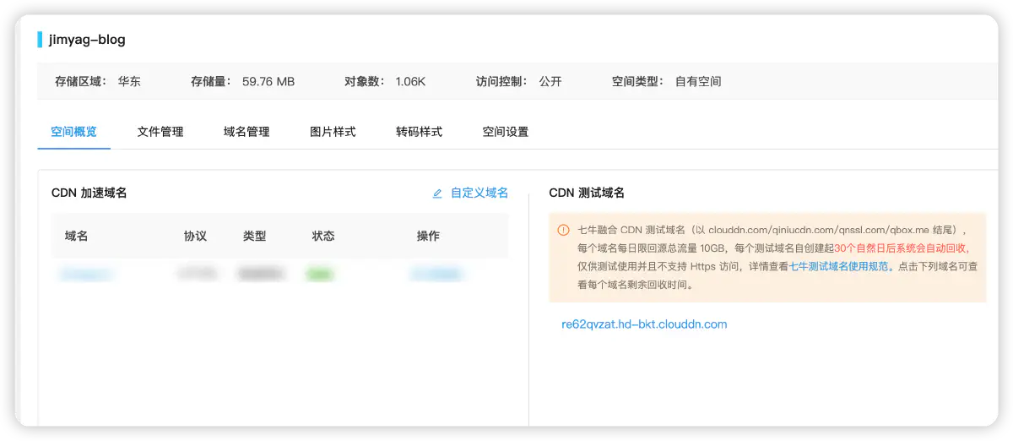Click the blurred action link under 操作
The width and height of the screenshot is (1013, 441).
tap(436, 274)
